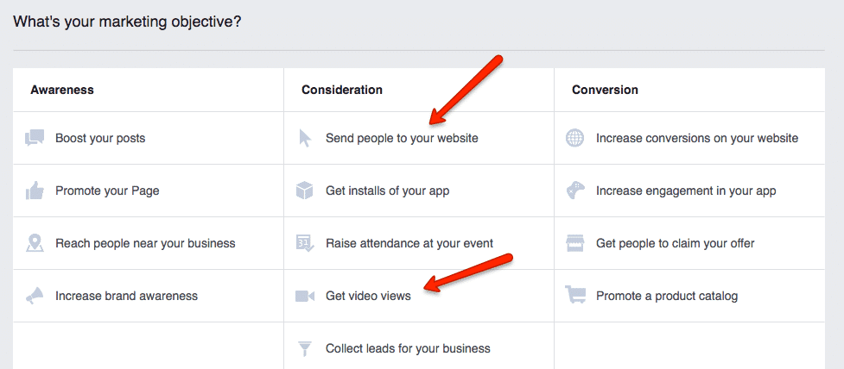Select Promote a product catalog option
Screen dimensions: 844x369
point(666,296)
